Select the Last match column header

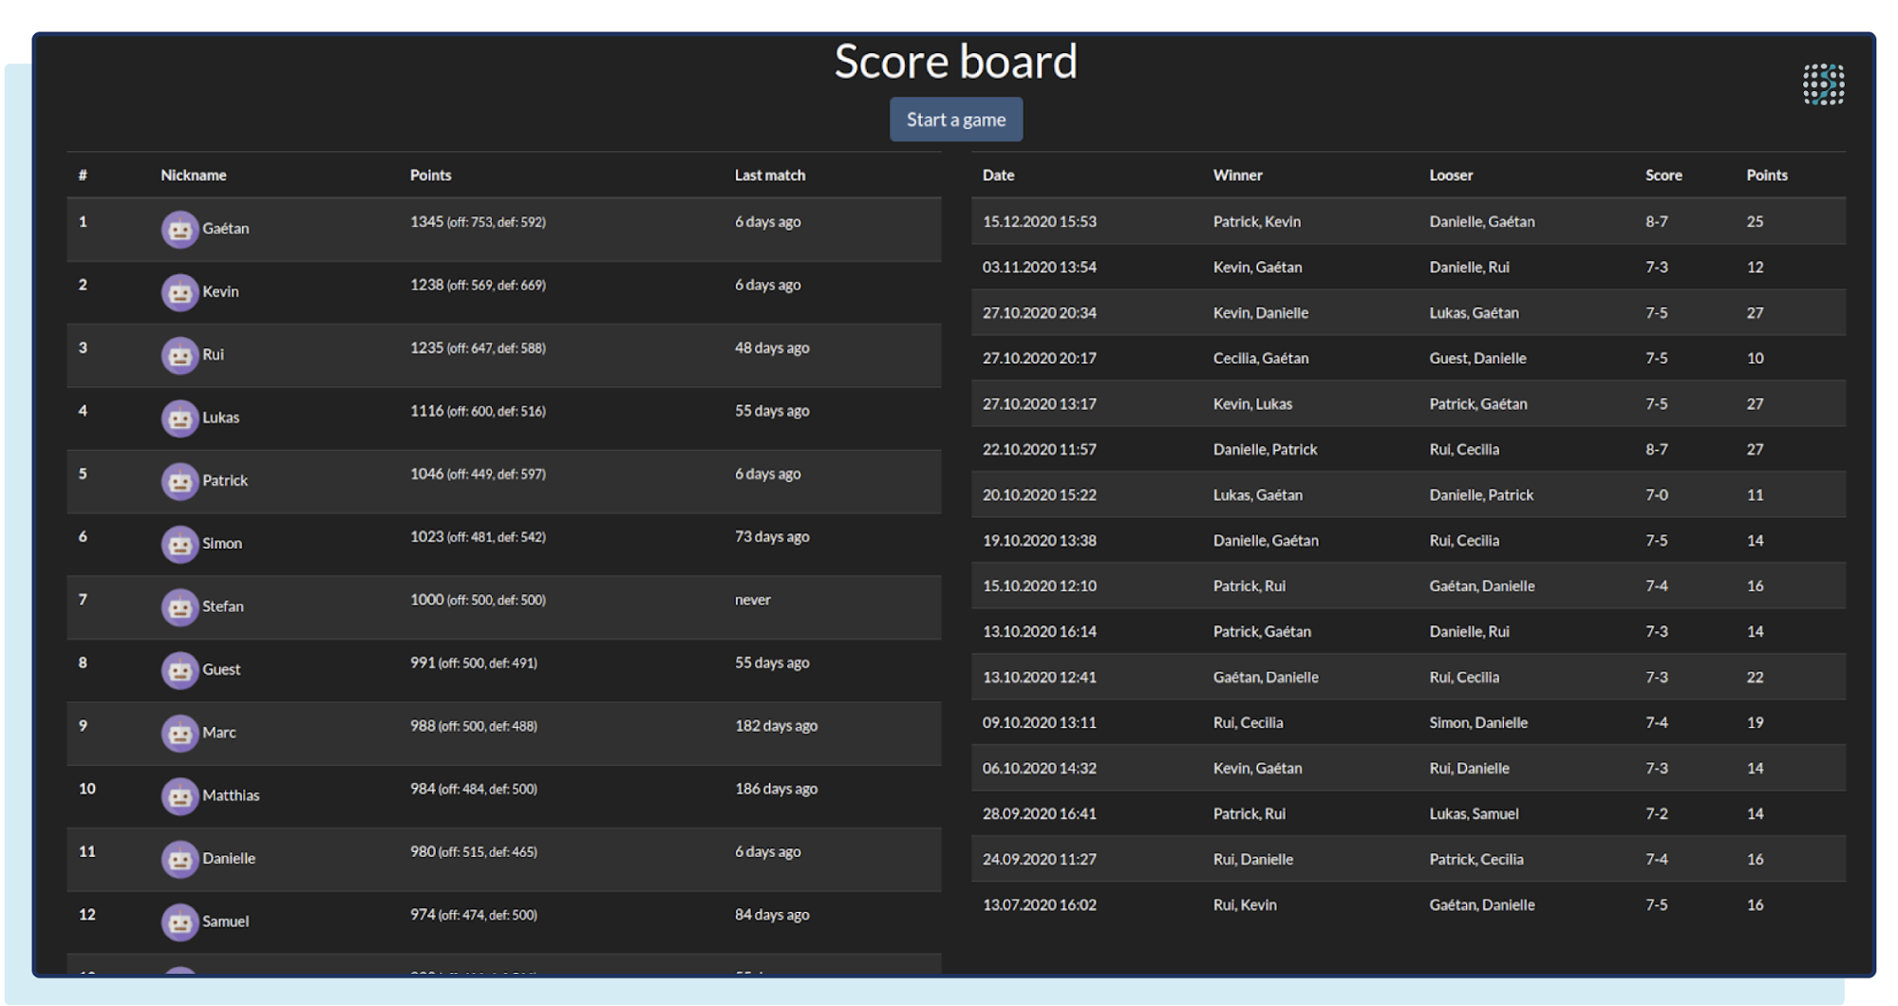[x=769, y=175]
